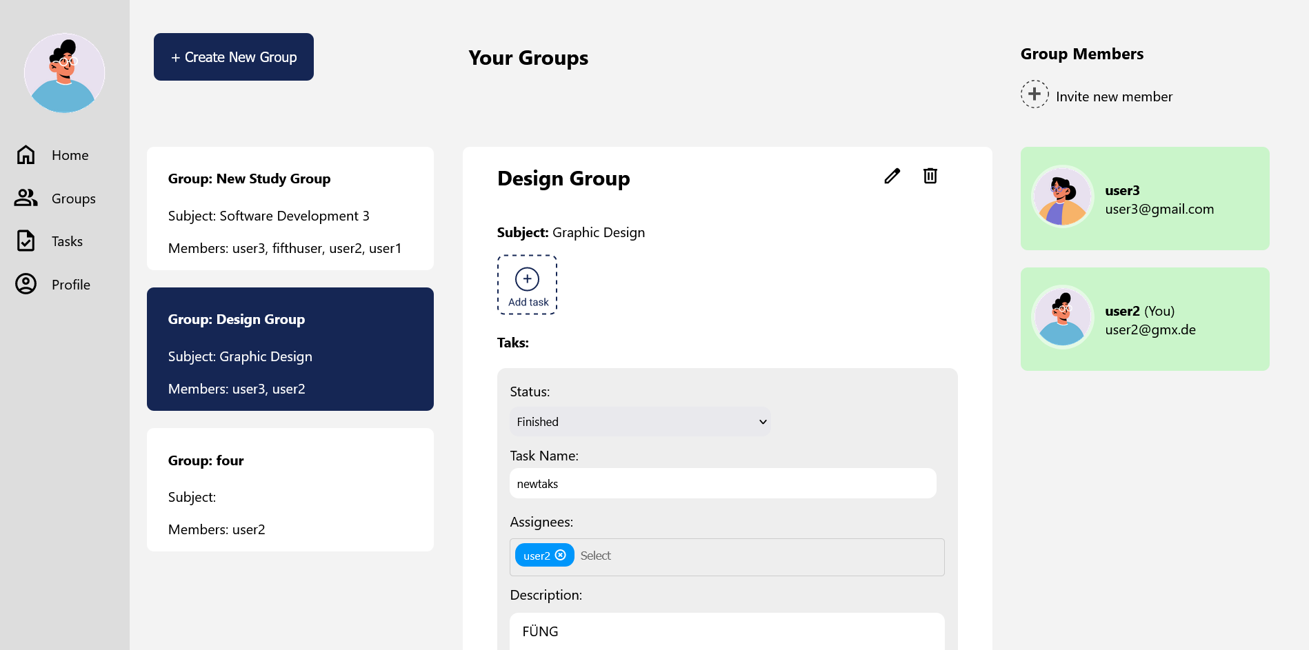Select the New Study Group card
The width and height of the screenshot is (1309, 650).
(290, 208)
